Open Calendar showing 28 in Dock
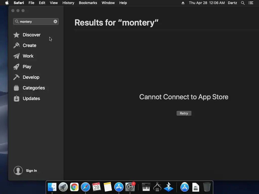The width and height of the screenshot is (259, 194). point(96,187)
